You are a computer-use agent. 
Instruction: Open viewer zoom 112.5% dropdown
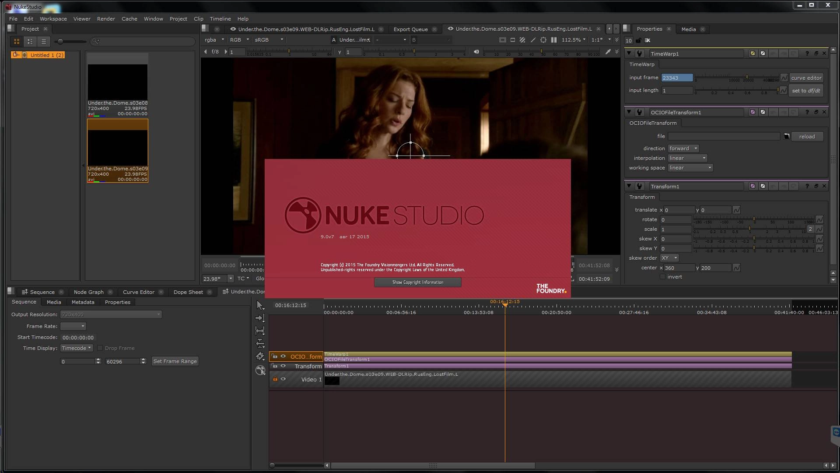pos(574,40)
